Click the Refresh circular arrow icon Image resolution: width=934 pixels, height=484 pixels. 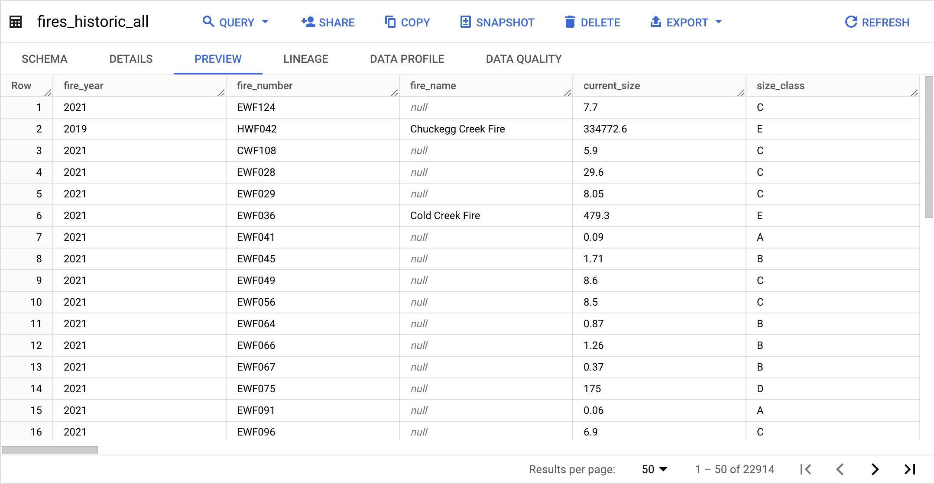(851, 22)
